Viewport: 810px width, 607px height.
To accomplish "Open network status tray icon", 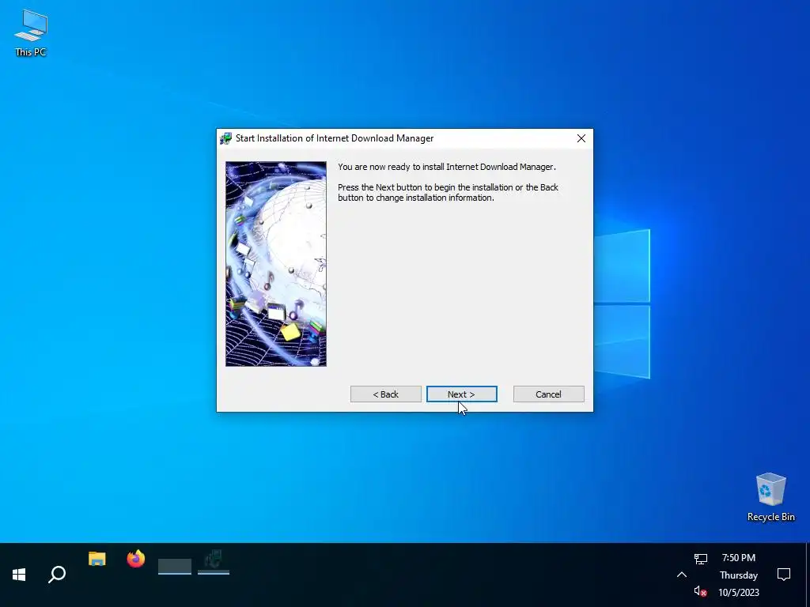I will pyautogui.click(x=701, y=559).
